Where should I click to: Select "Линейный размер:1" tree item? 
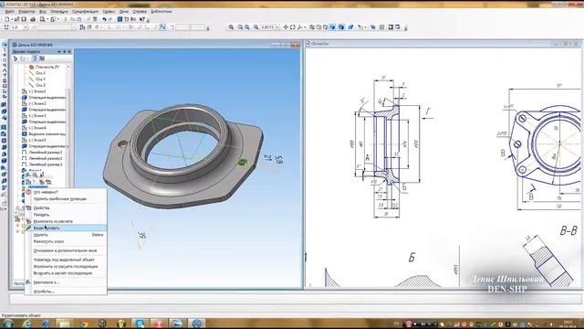coord(46,153)
